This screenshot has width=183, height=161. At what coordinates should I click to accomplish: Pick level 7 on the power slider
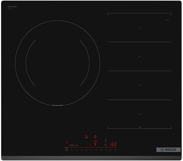coord(106,150)
